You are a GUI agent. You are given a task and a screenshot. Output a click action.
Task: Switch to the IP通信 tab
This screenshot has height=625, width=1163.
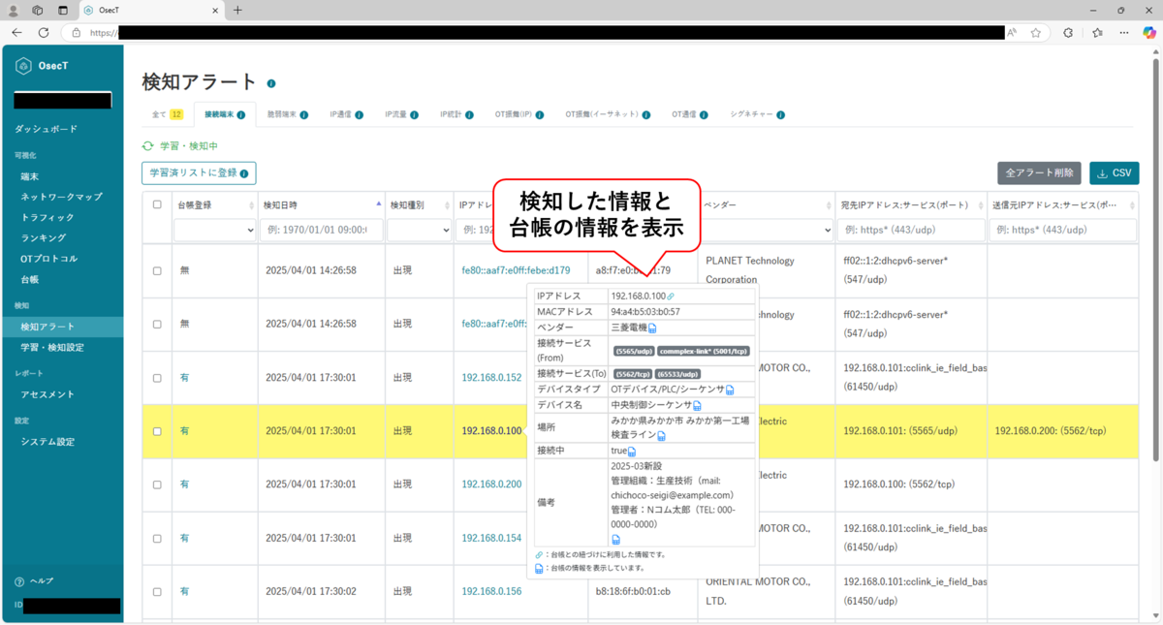point(346,114)
